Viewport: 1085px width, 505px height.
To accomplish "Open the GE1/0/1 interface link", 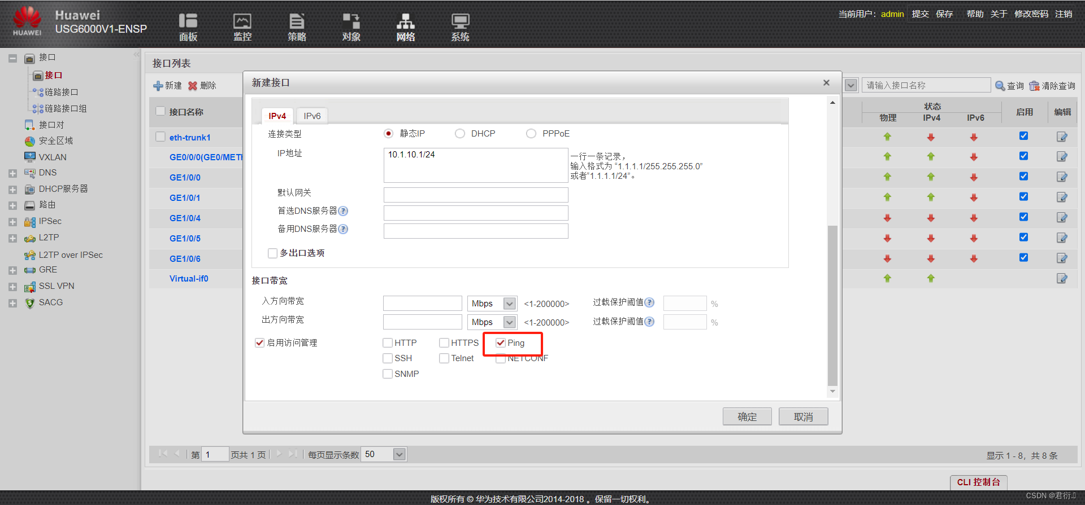I will [x=185, y=198].
